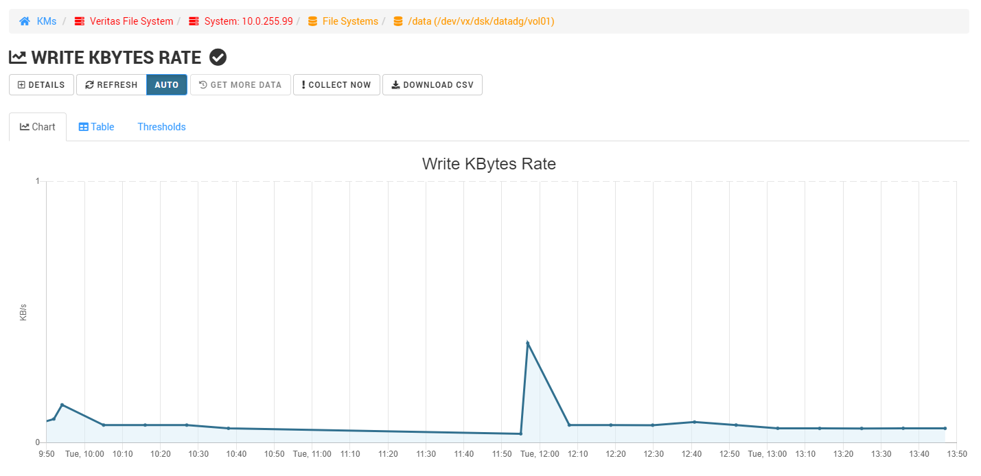Screen dimensions: 981x476
Task: Click the home icon in the breadcrumb
Action: (x=25, y=21)
